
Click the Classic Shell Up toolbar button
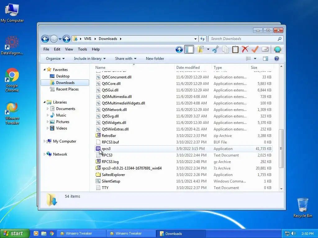(x=179, y=49)
